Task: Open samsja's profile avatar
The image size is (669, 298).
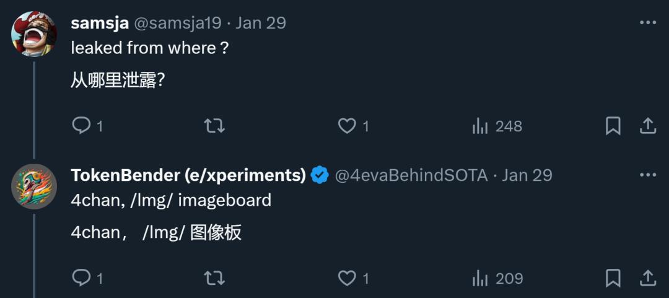Action: coord(34,33)
